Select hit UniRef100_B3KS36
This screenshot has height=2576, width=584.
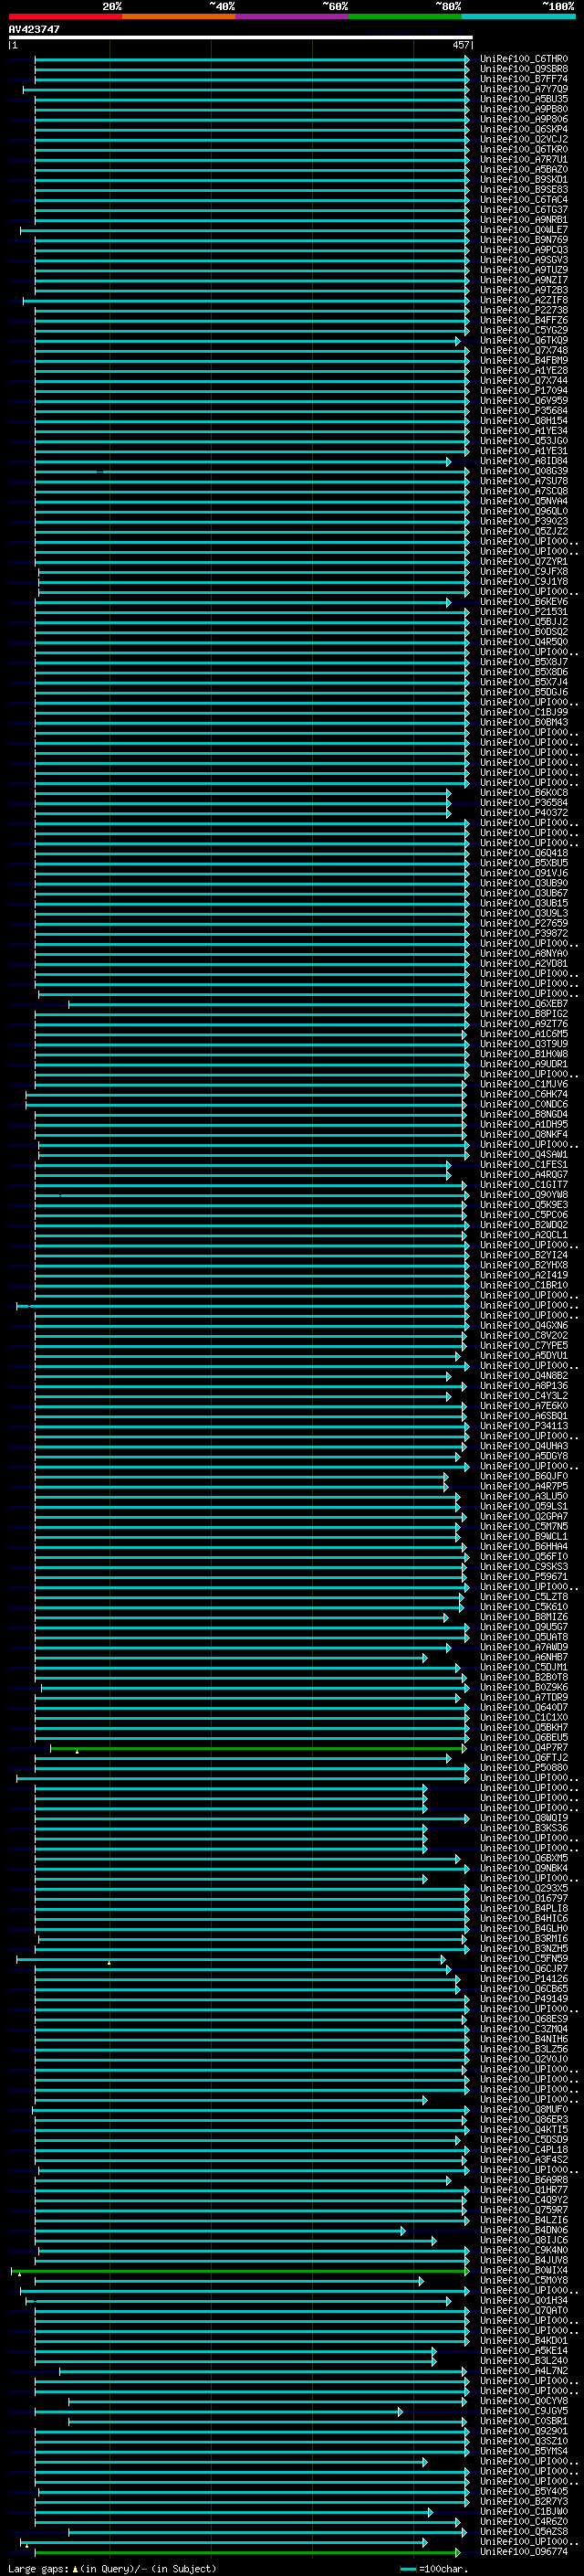coord(523,1828)
